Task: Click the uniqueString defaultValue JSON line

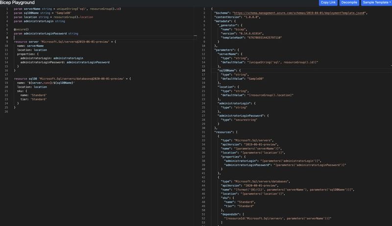Action: pos(269,62)
